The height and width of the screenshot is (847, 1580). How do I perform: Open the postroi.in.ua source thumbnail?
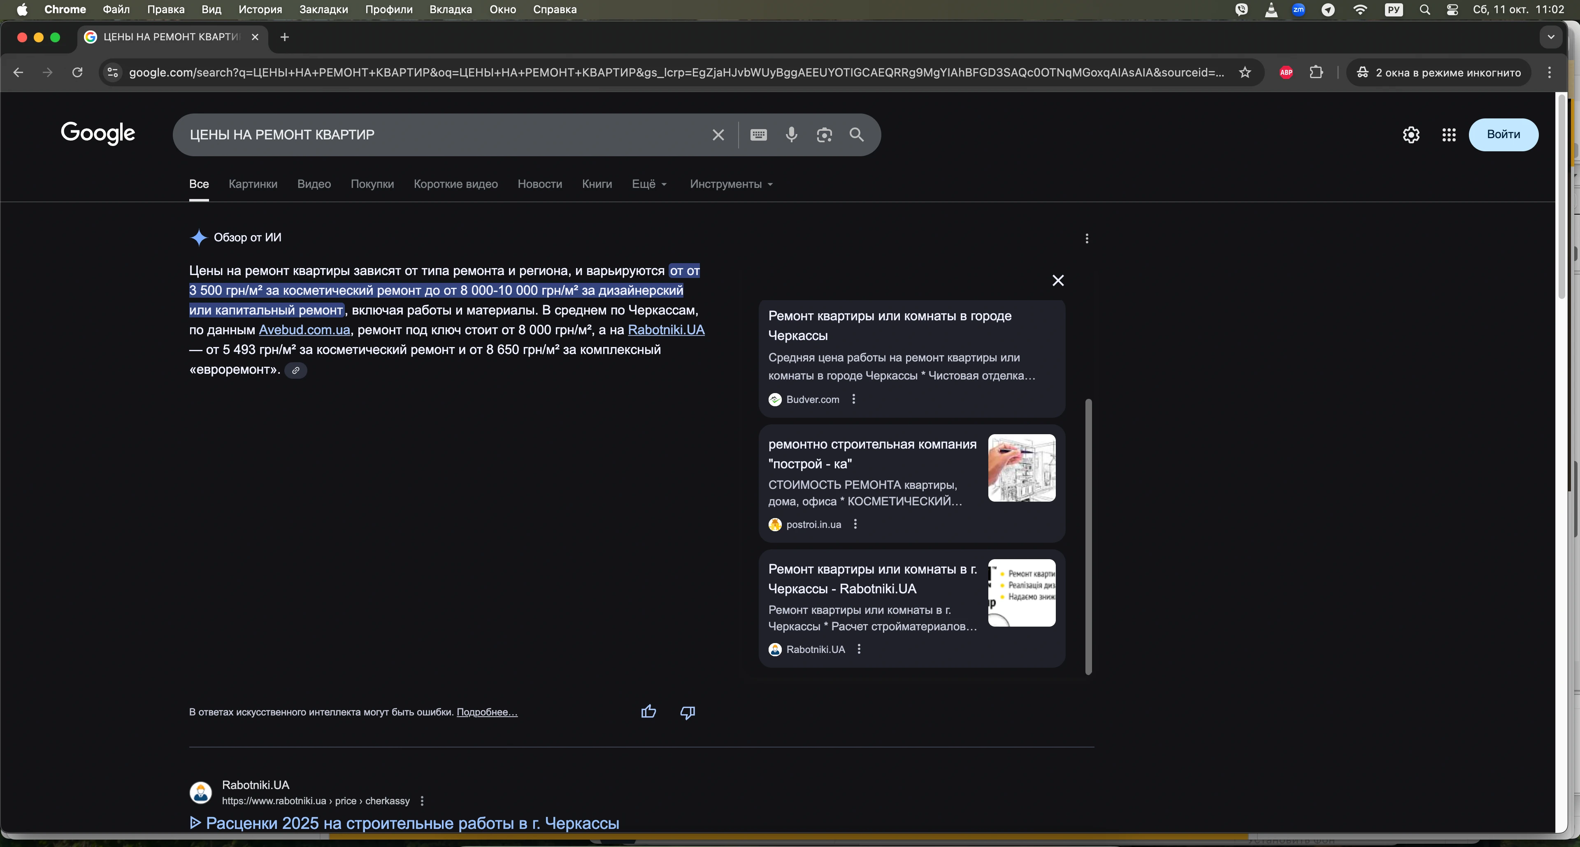tap(1021, 467)
